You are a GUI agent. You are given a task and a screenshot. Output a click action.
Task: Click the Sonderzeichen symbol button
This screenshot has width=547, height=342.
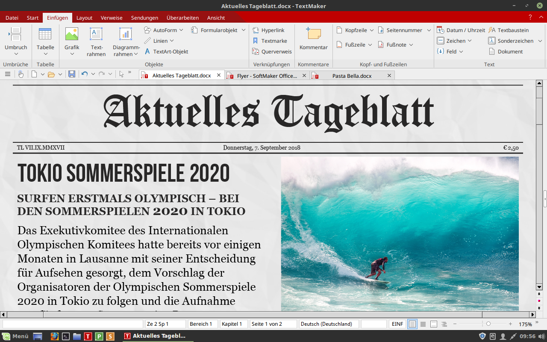coord(511,41)
